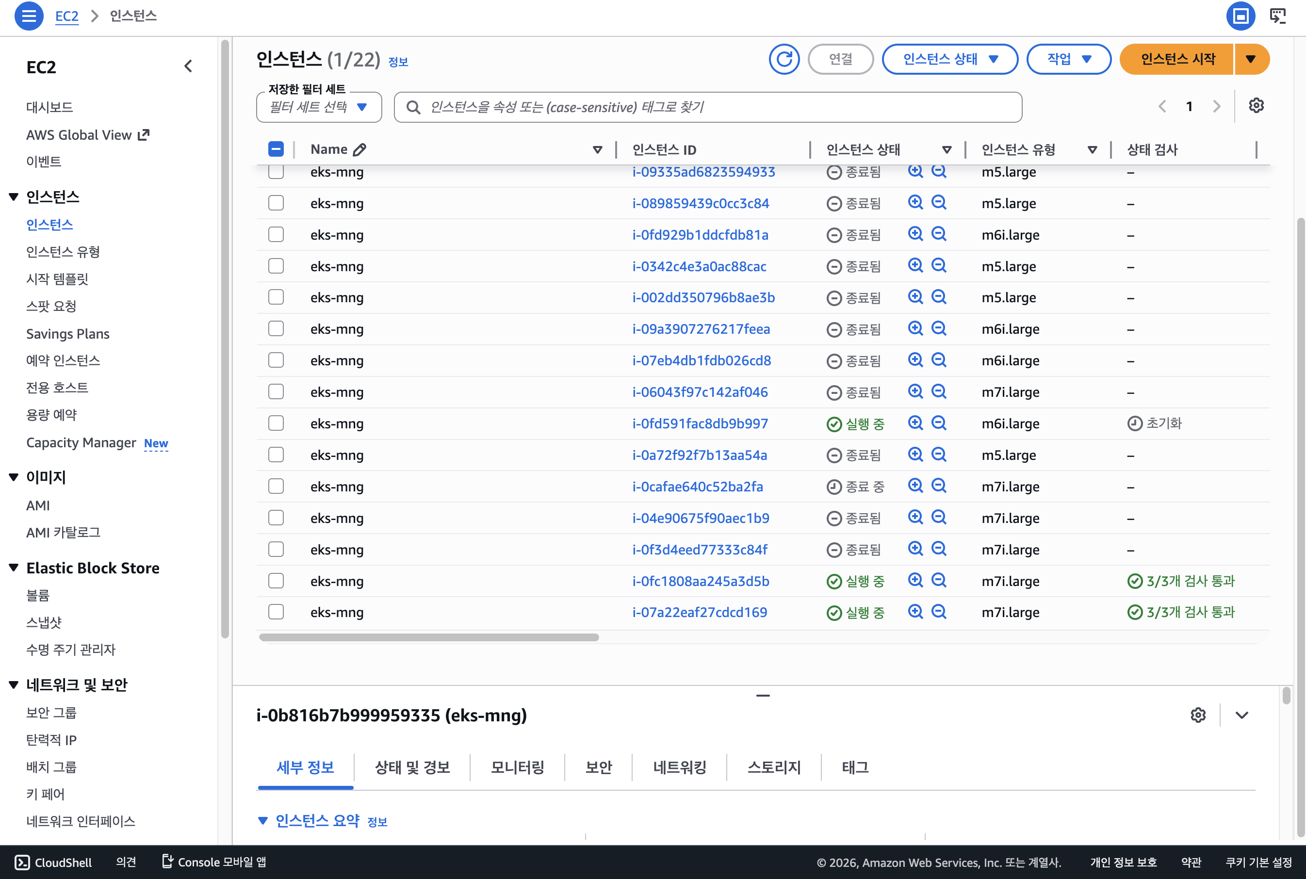Switch to the 네트워킹 tab
Image resolution: width=1306 pixels, height=879 pixels.
coord(679,767)
